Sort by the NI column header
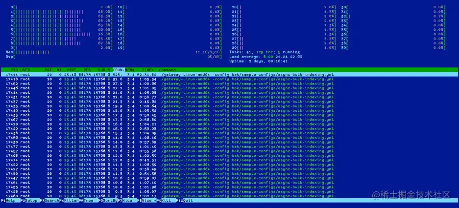Screen dimensions: 459x208 point(59,70)
